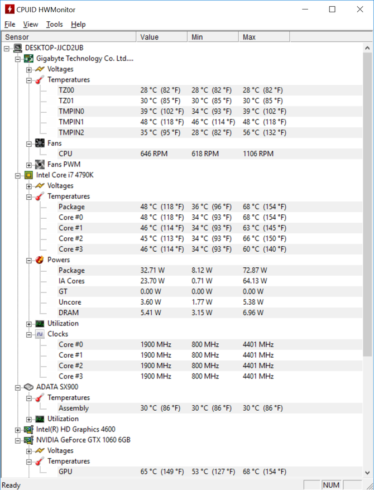Screen dimensions: 374x490
Task: Click the Intel Core i7 Voltages icon
Action: click(40, 186)
